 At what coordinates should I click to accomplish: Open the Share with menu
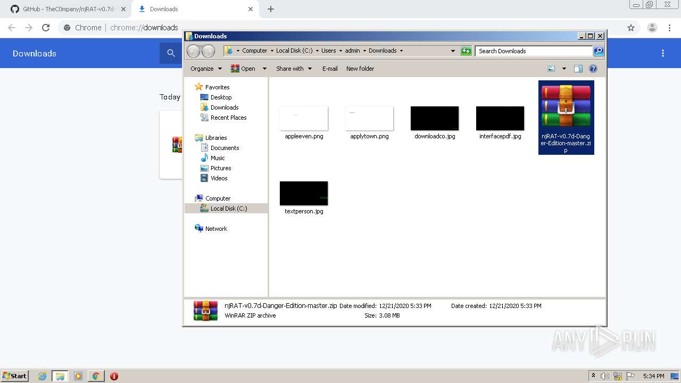[294, 69]
